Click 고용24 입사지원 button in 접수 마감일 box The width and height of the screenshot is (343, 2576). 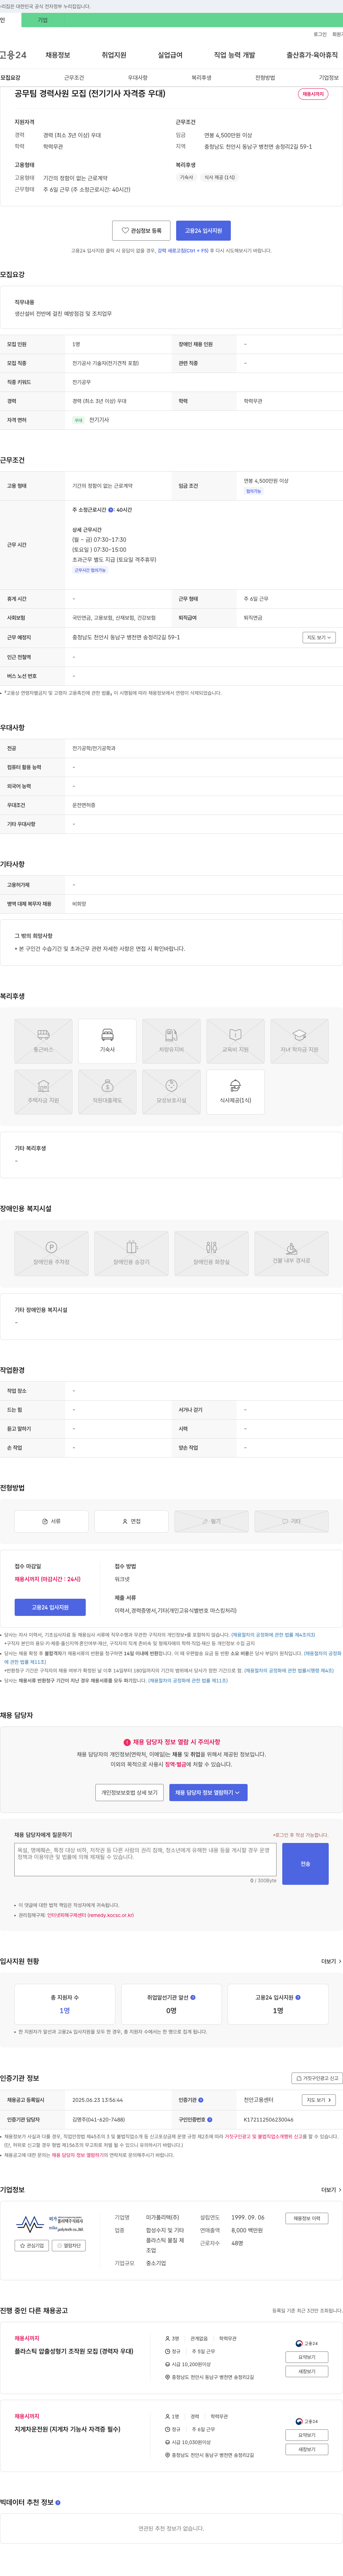pos(50,1607)
